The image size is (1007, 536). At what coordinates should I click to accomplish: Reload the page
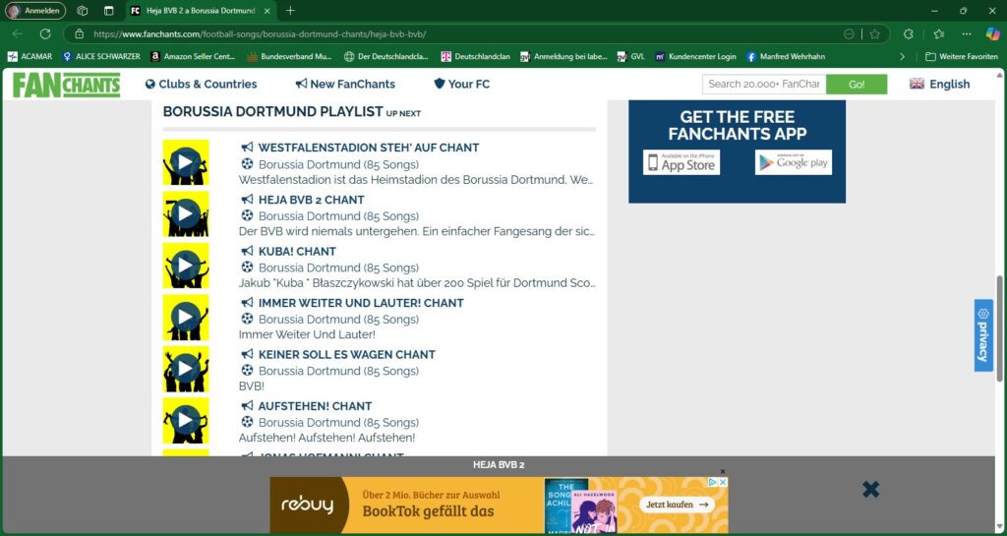click(45, 34)
